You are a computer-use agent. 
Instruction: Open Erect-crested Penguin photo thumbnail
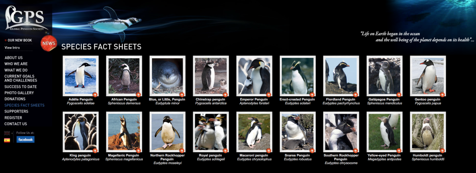coord(297,76)
